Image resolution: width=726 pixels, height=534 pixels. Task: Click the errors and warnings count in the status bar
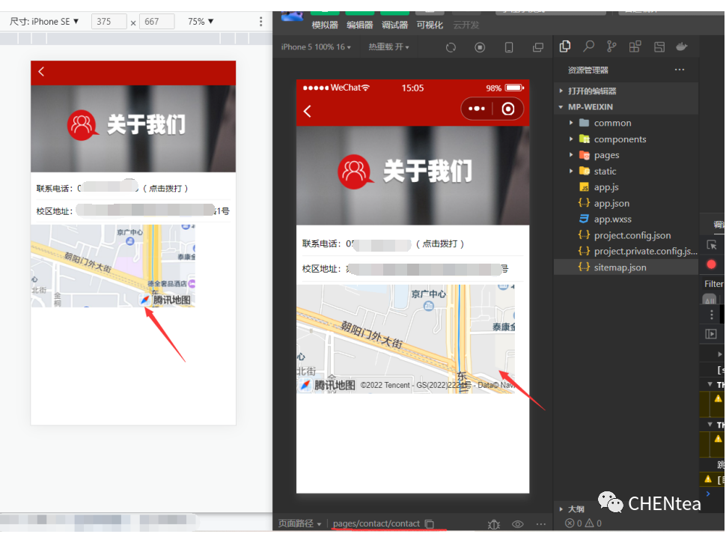583,524
